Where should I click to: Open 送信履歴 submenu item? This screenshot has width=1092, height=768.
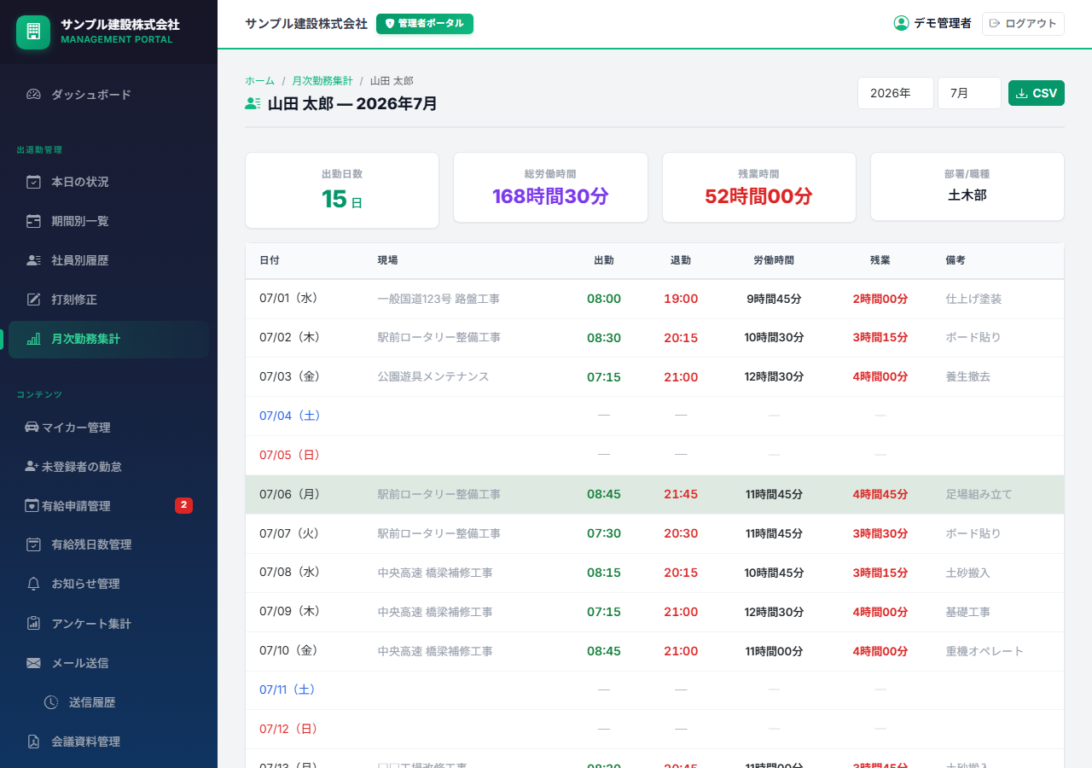pyautogui.click(x=117, y=702)
